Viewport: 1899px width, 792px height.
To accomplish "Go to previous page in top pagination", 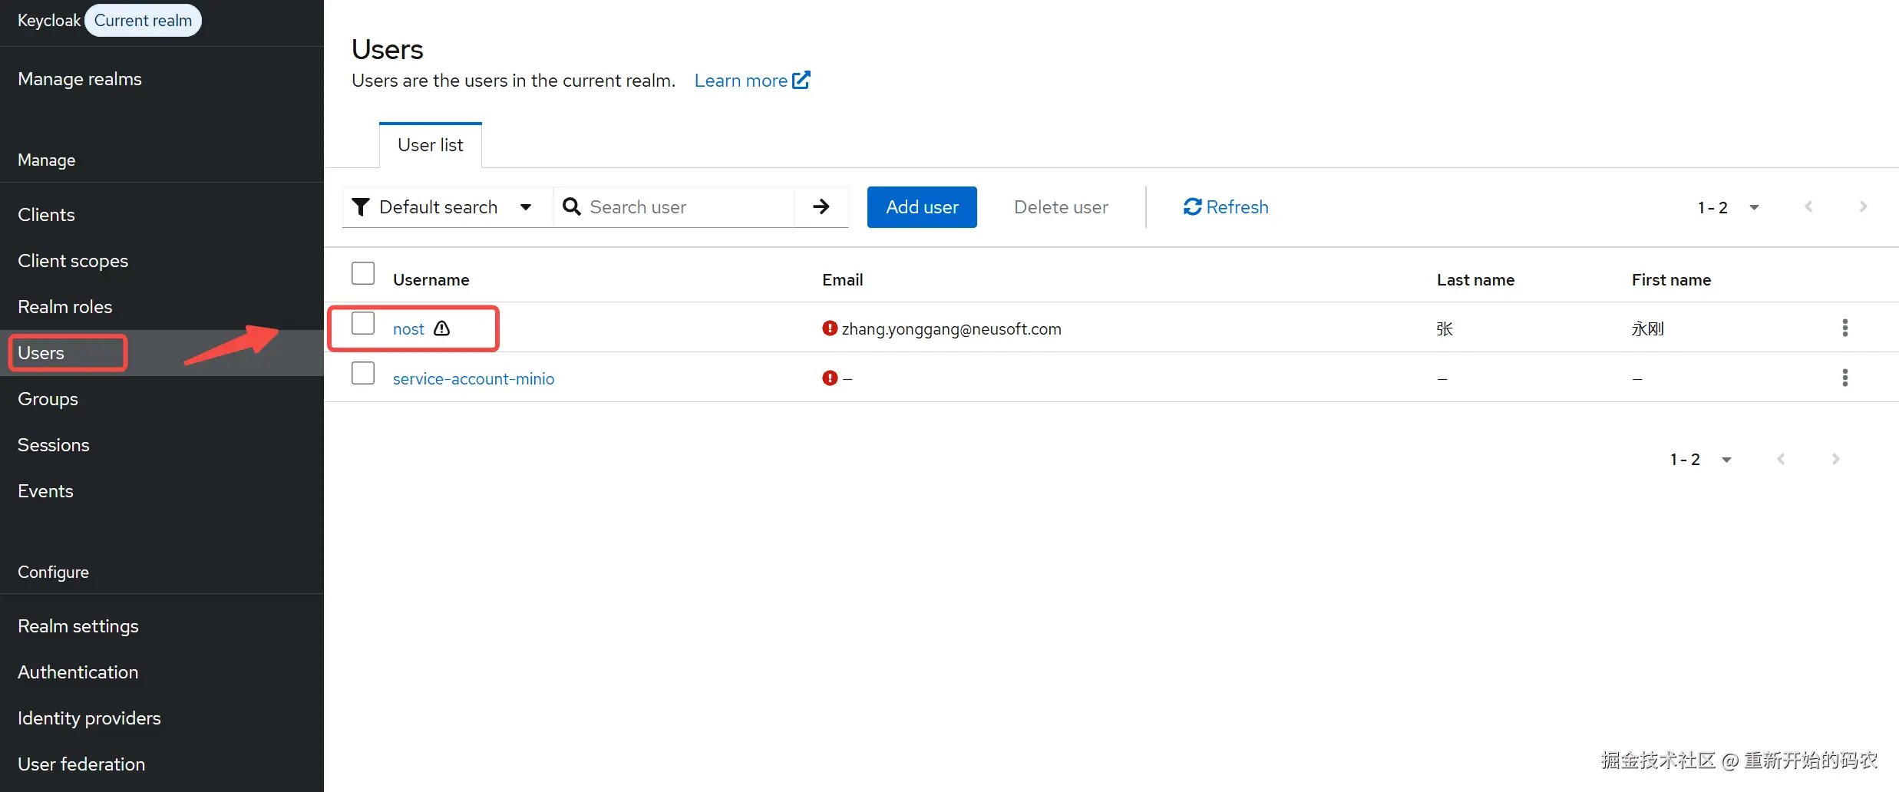I will 1808,206.
